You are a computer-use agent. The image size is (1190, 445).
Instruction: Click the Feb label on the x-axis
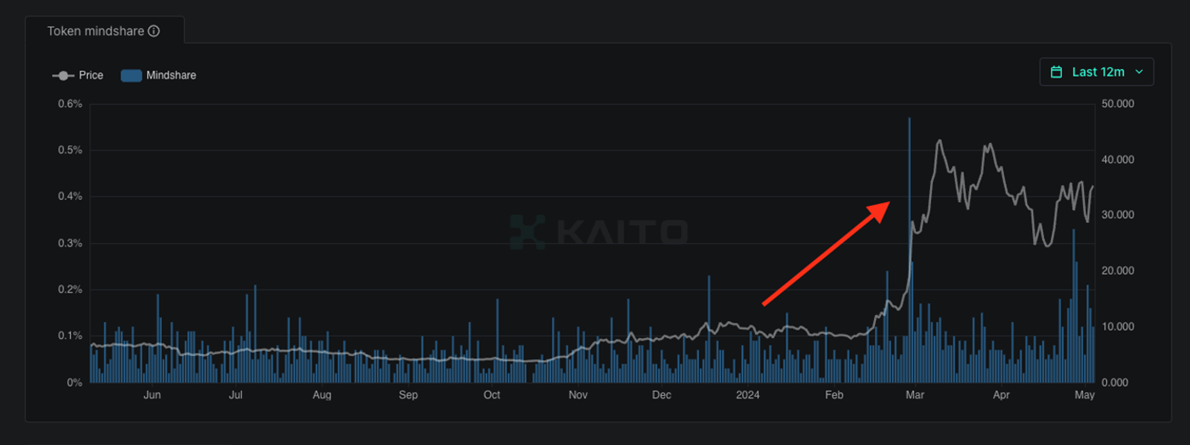tap(834, 395)
